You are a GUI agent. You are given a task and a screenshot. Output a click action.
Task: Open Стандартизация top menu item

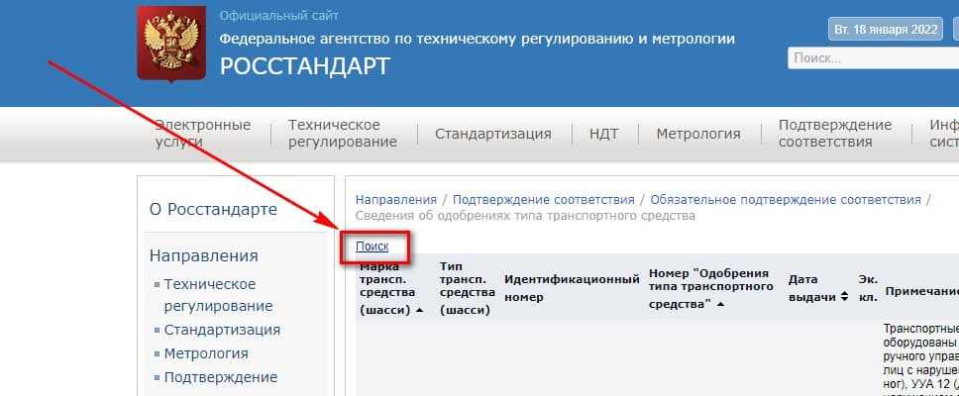(x=492, y=134)
